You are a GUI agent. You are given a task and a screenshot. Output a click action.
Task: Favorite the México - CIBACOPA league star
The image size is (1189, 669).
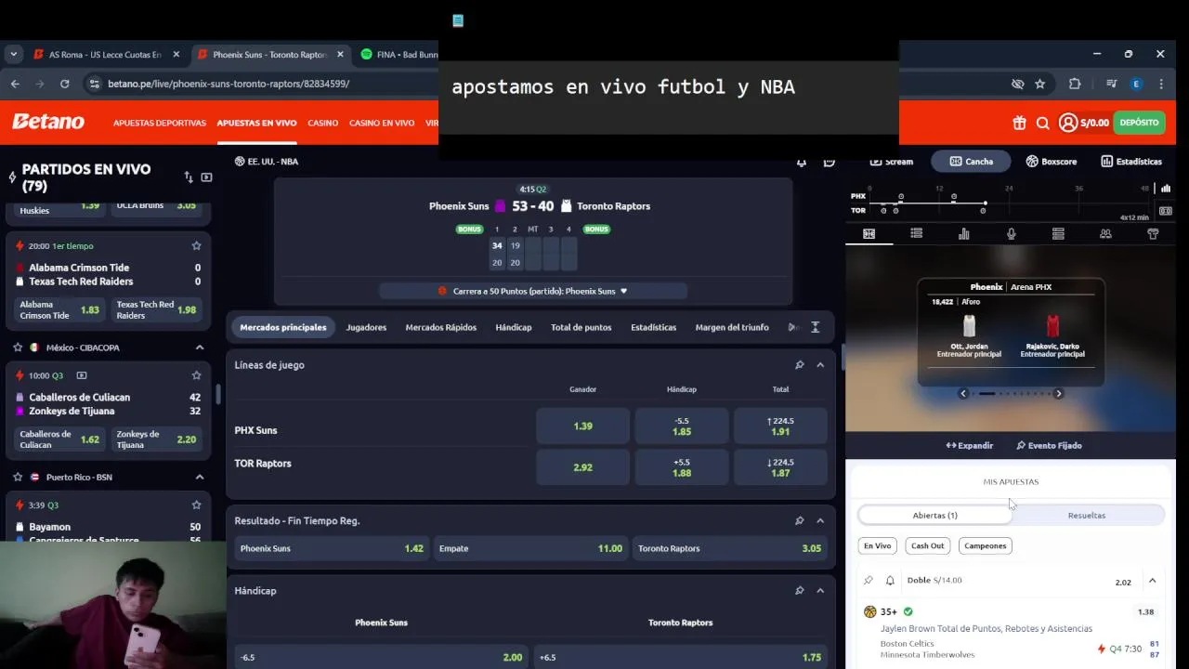tap(17, 348)
